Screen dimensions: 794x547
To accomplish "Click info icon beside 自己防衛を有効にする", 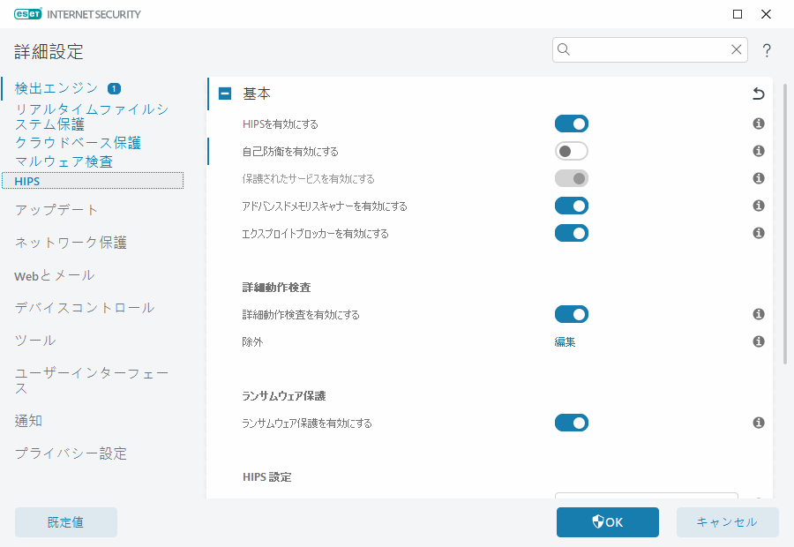I will pos(758,152).
